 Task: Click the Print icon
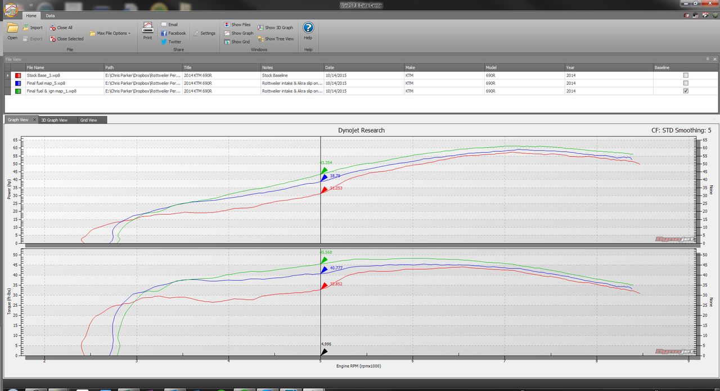pos(147,31)
